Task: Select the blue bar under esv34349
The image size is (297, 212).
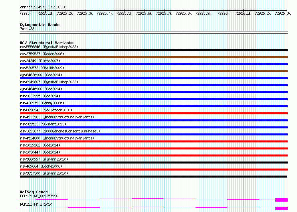Action: click(154, 64)
